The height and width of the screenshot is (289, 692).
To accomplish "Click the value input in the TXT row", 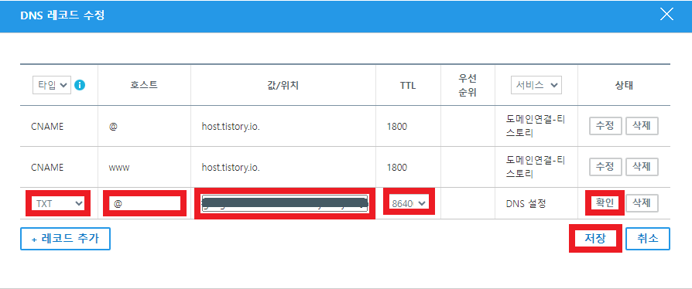I will pyautogui.click(x=285, y=203).
